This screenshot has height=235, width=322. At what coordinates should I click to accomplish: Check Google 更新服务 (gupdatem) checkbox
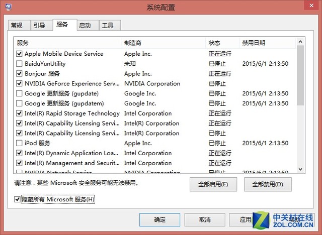click(19, 103)
